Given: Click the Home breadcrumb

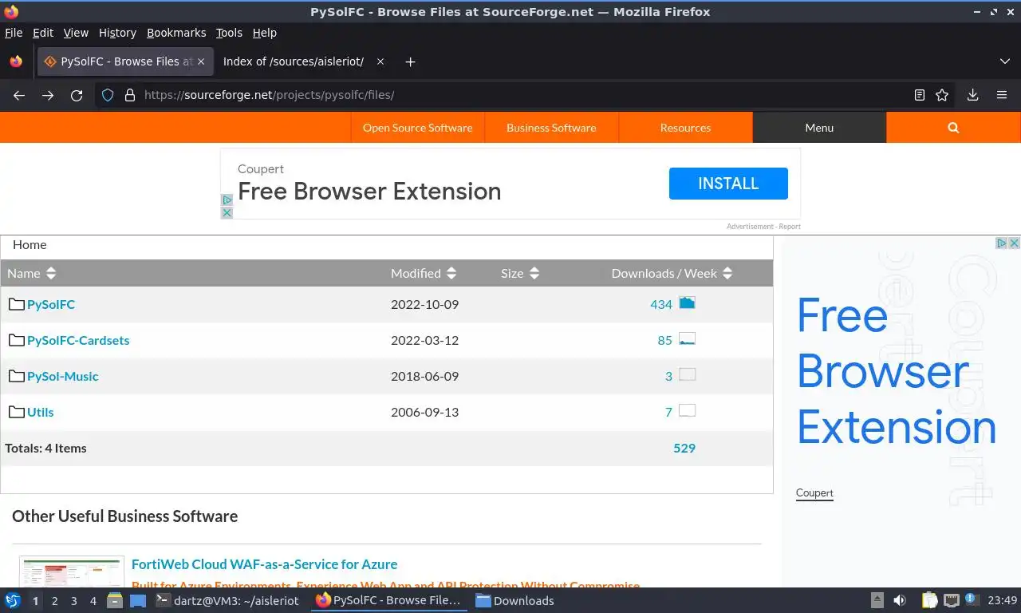Looking at the screenshot, I should (30, 244).
